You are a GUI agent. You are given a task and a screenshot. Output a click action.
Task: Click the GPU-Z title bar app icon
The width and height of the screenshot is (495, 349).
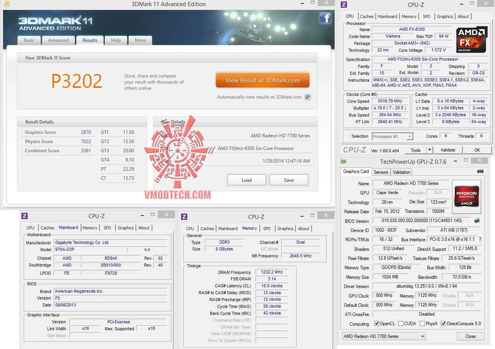pos(343,161)
